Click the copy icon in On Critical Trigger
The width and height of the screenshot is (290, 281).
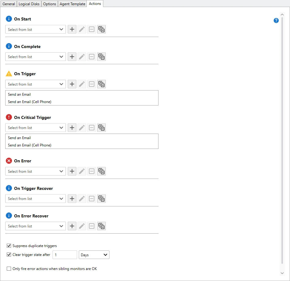coord(101,128)
